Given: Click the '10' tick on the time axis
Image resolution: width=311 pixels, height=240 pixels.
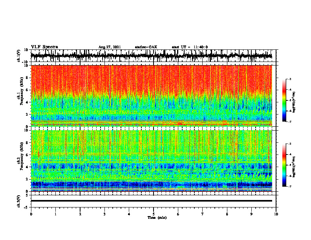Looking at the screenshot, I should [276, 214].
